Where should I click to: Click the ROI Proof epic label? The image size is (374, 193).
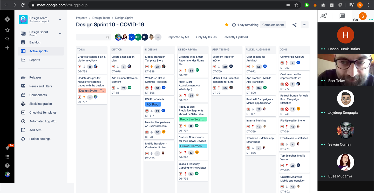point(153,105)
